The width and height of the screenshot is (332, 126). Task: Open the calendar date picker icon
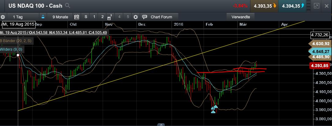click(x=77, y=17)
